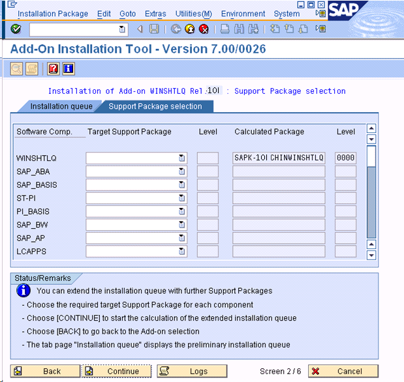The image size is (404, 382).
Task: Click the Back button
Action: (45, 371)
